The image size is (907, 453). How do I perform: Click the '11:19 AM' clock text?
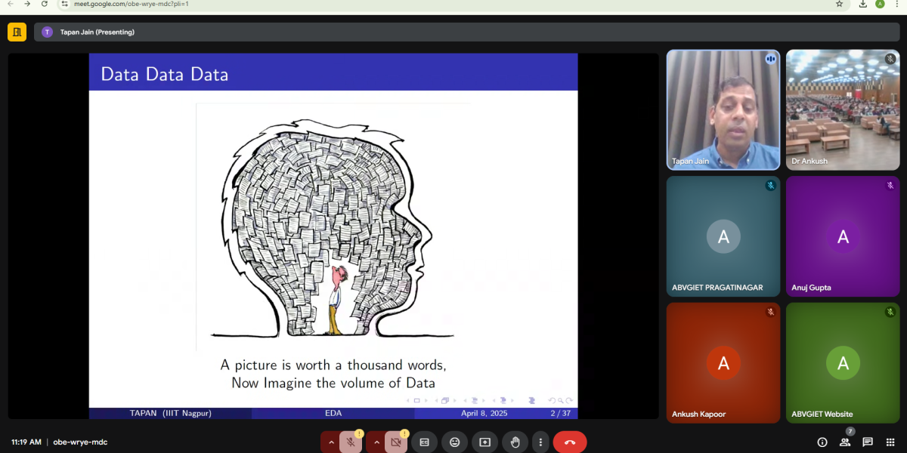coord(26,442)
